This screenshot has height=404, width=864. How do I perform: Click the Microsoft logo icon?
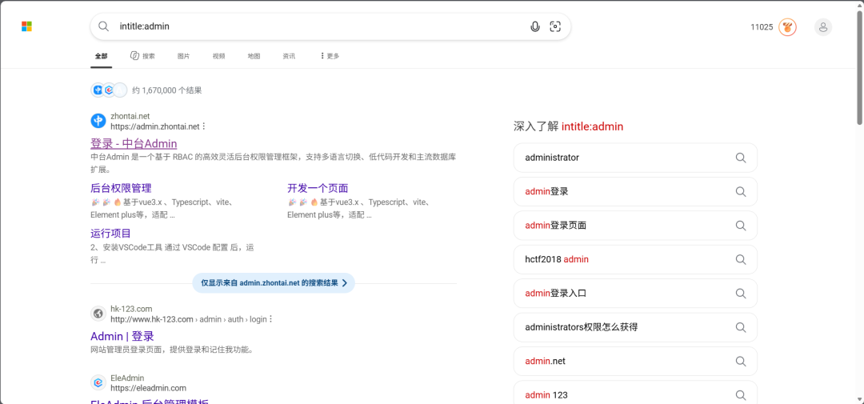point(26,26)
